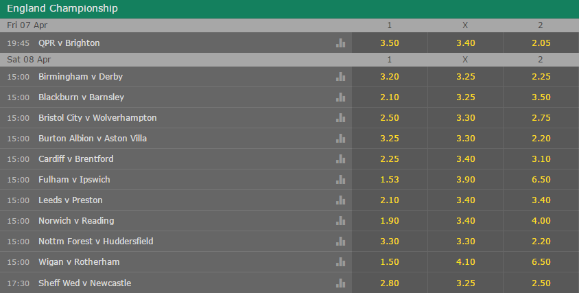The height and width of the screenshot is (293, 579).
Task: View stats chart for Cardiff v Brentford
Action: [x=340, y=159]
